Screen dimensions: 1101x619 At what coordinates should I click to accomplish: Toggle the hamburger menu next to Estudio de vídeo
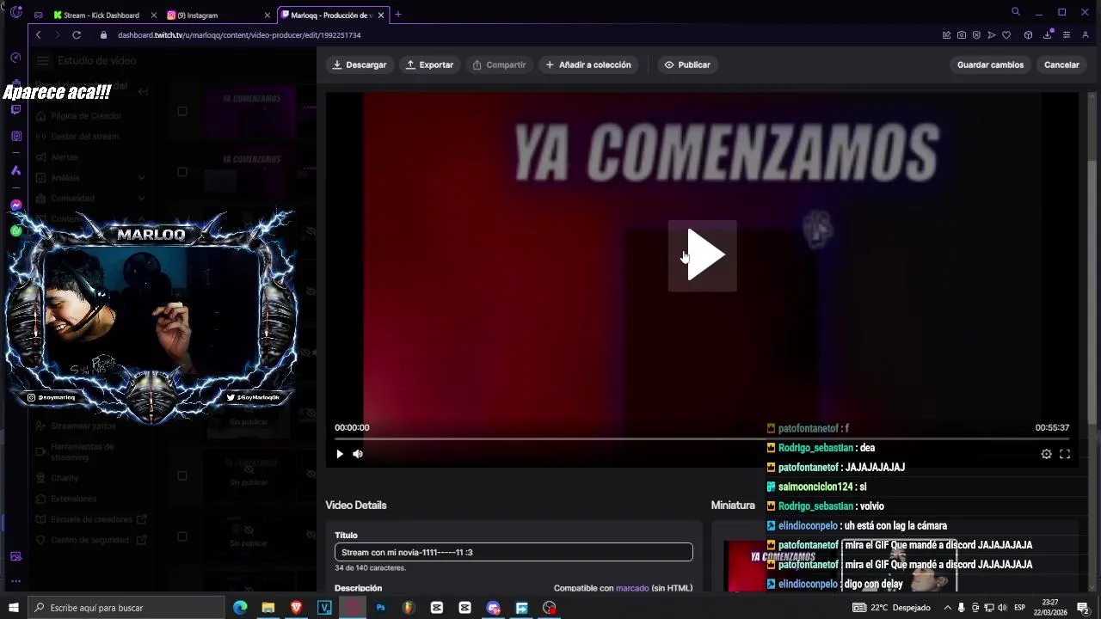click(x=42, y=61)
